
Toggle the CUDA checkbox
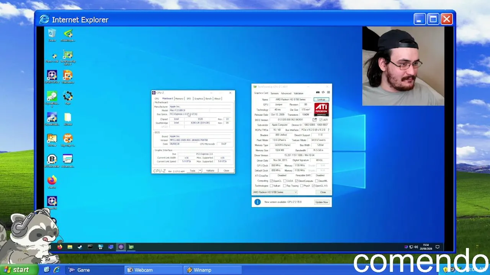pos(285,181)
